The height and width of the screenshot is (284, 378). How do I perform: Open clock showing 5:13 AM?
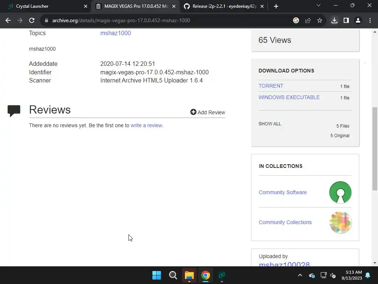pos(352,275)
